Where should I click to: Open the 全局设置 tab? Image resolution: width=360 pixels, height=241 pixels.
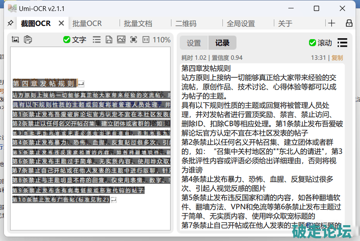point(240,24)
